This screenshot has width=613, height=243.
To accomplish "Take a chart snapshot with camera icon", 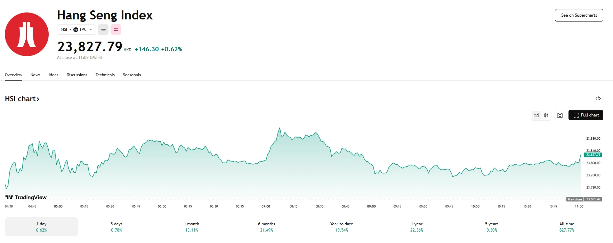I will point(560,115).
